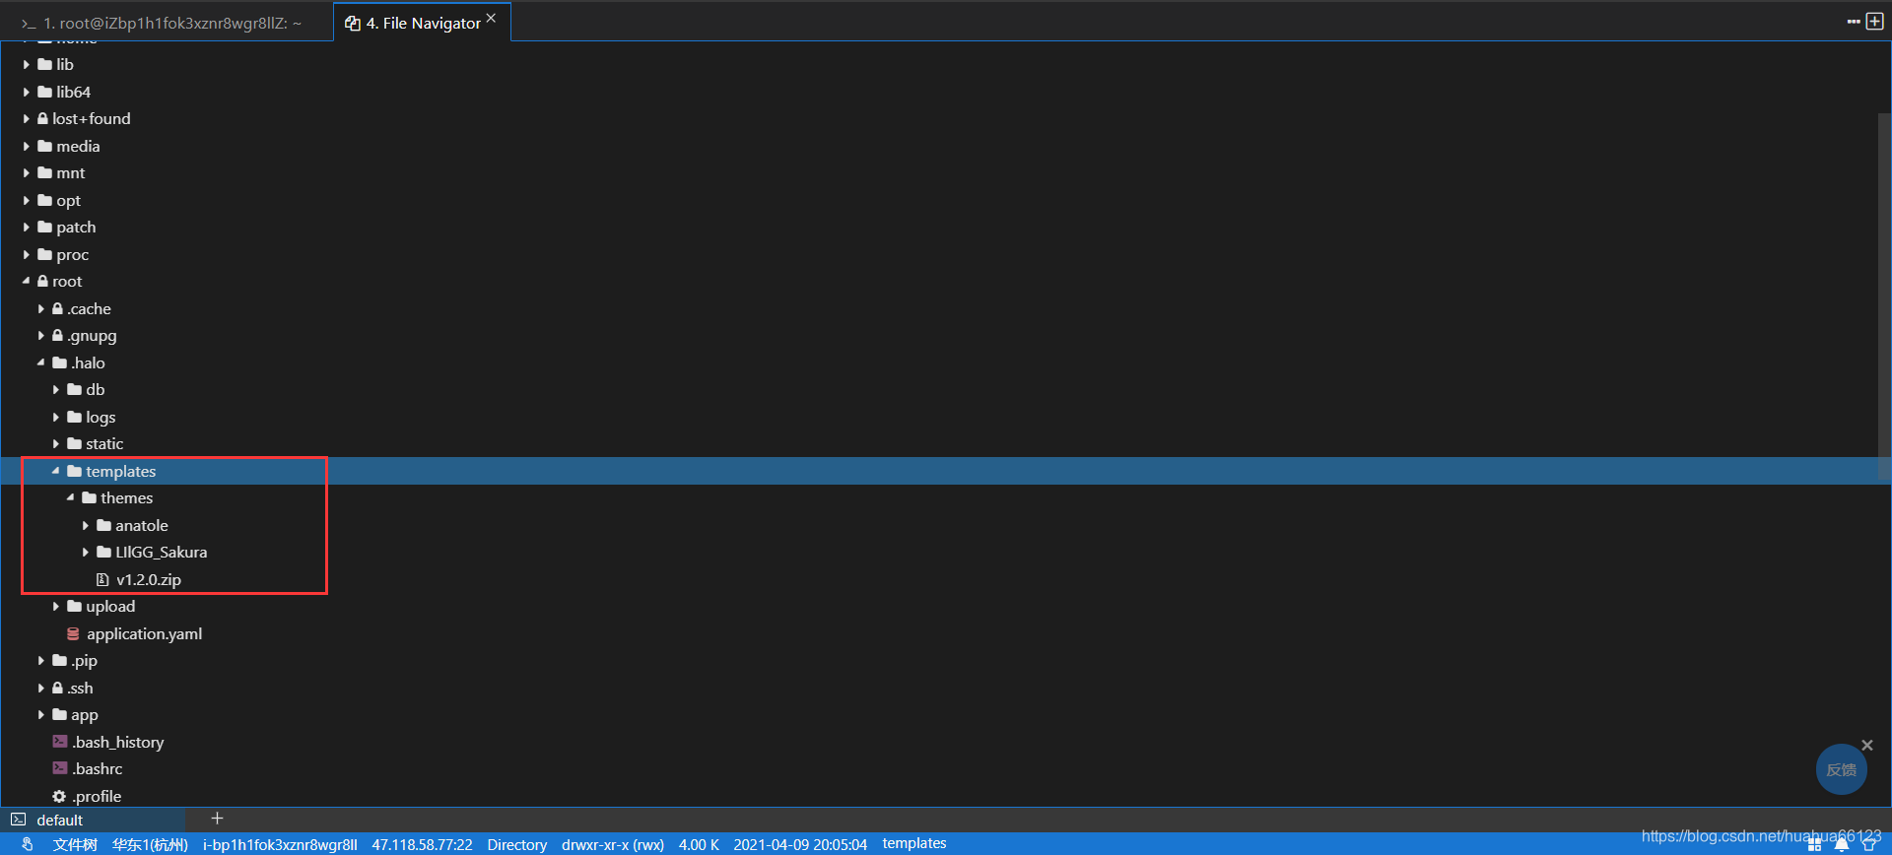1892x855 pixels.
Task: Click the 反馈 feedback button
Action: (x=1841, y=769)
